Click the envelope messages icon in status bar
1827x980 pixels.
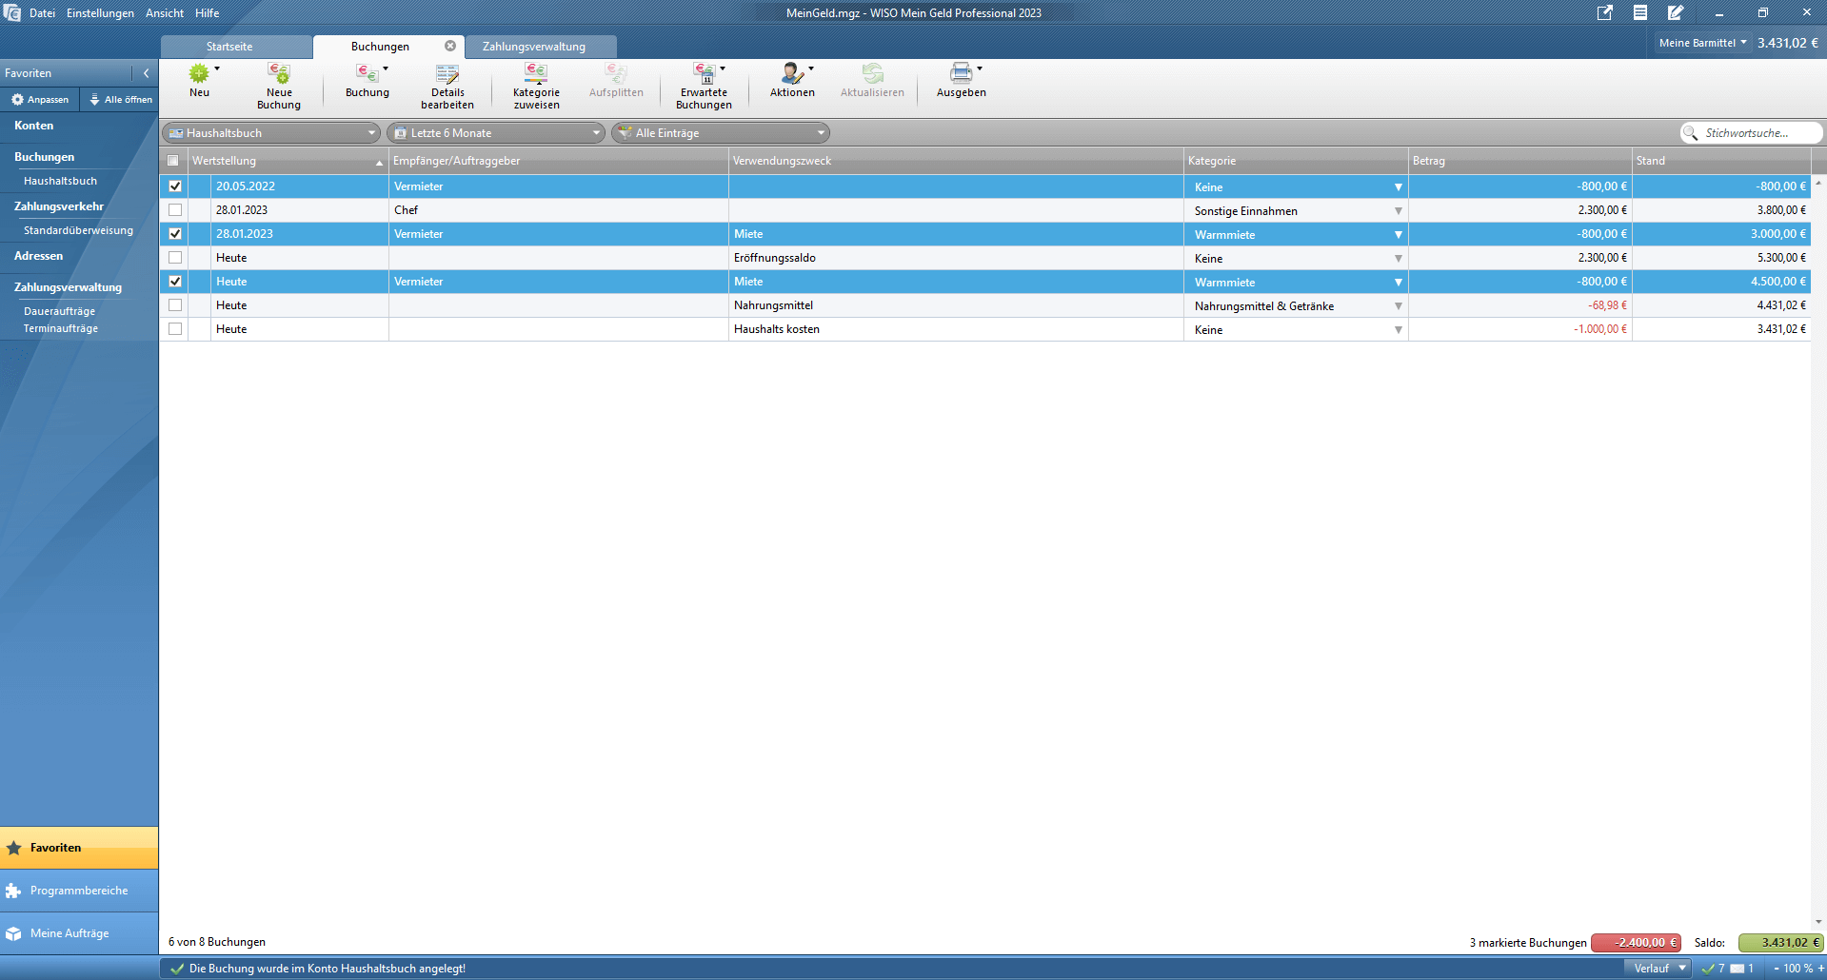tap(1738, 969)
